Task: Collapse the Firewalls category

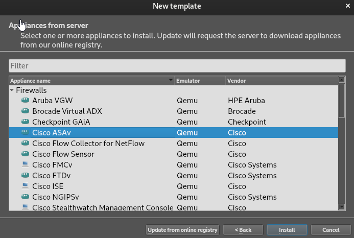Action: [x=12, y=90]
